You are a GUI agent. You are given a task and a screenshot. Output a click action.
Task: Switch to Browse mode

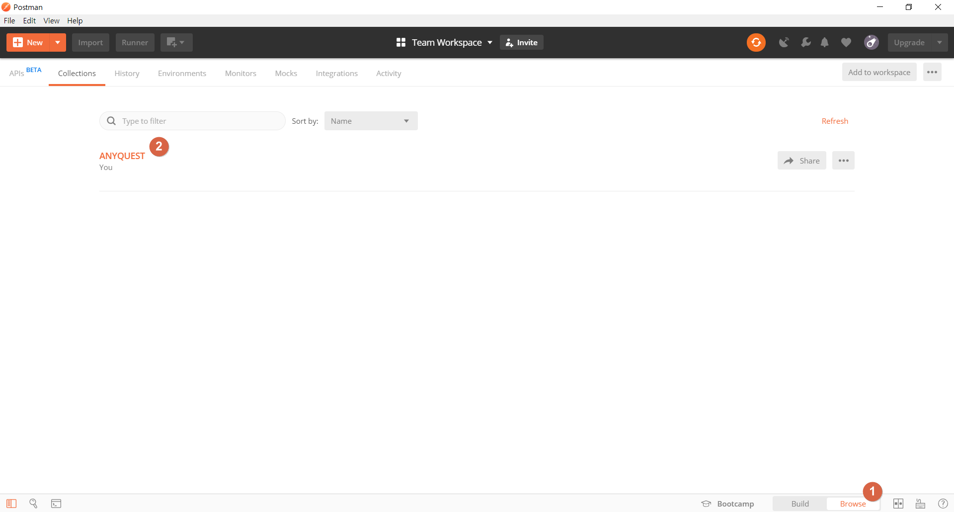(853, 504)
